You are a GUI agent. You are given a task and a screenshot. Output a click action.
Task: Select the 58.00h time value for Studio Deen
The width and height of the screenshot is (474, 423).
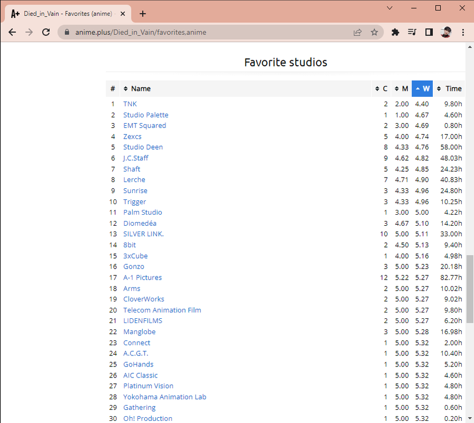pos(451,147)
